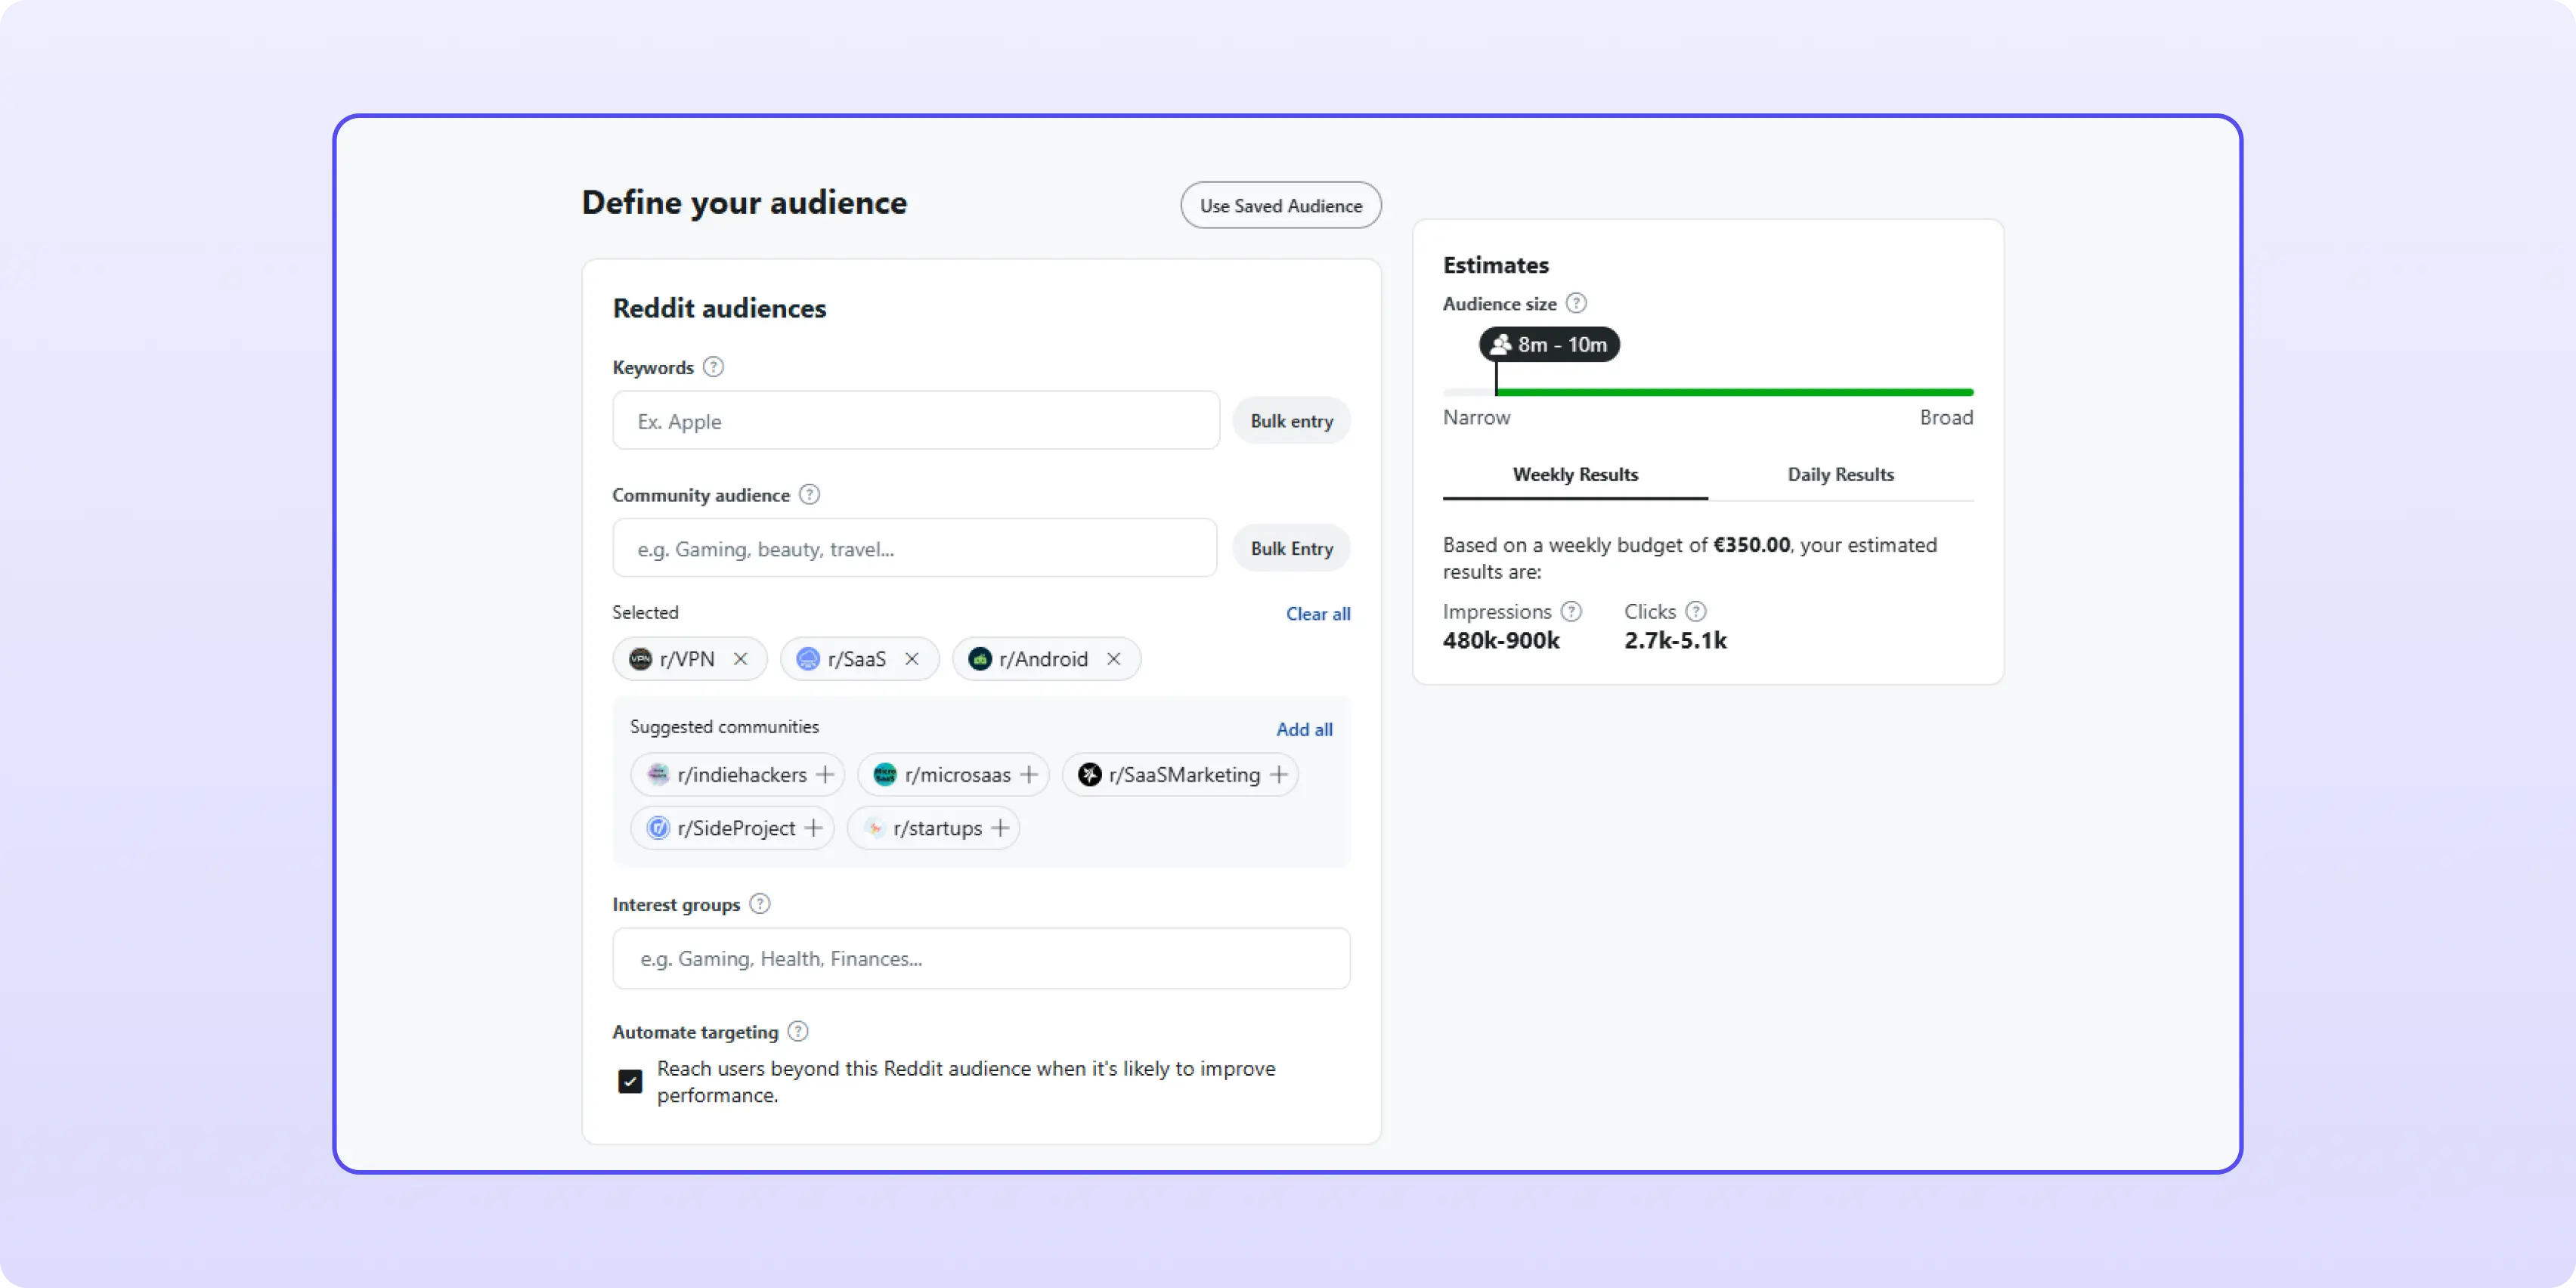Open the Clicks help icon

1696,611
